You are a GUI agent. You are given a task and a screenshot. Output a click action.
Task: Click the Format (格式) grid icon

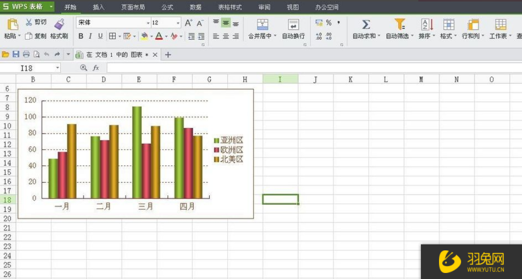tap(449, 24)
